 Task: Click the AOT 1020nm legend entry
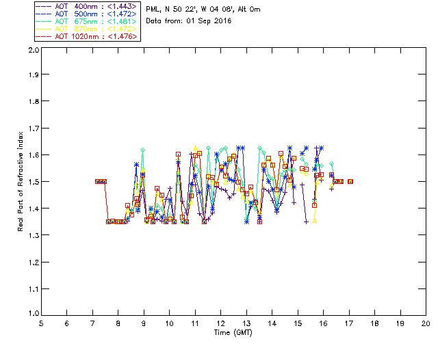tap(86, 36)
